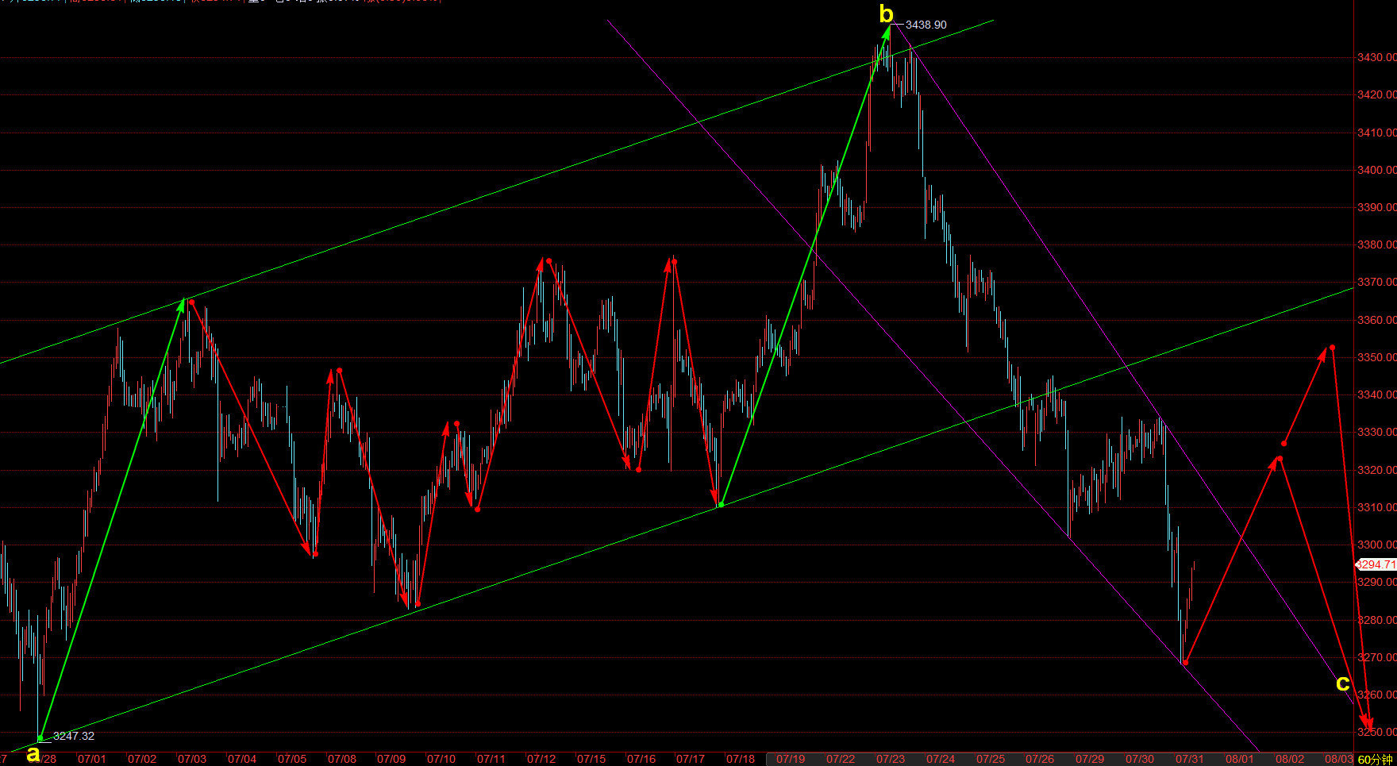1397x766 pixels.
Task: Click the 07/16 date on time axis
Action: 641,760
